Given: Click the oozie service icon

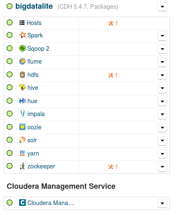Looking at the screenshot, I should pyautogui.click(x=22, y=127).
